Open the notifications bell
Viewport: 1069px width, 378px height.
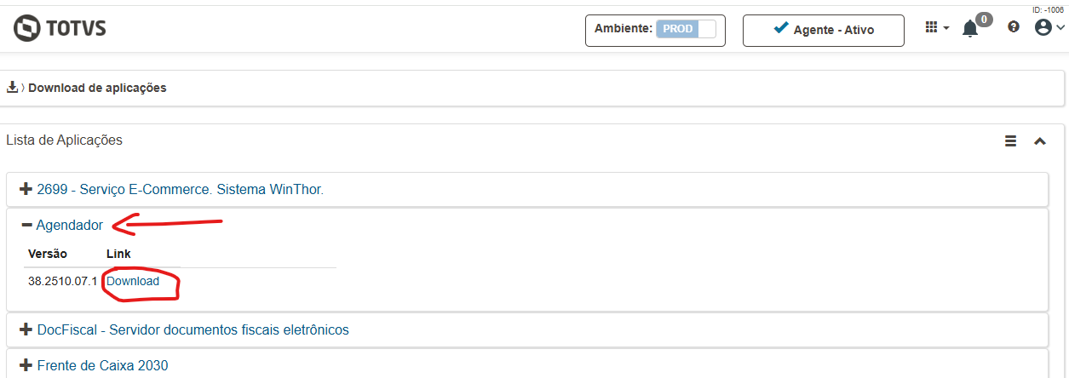click(x=970, y=30)
